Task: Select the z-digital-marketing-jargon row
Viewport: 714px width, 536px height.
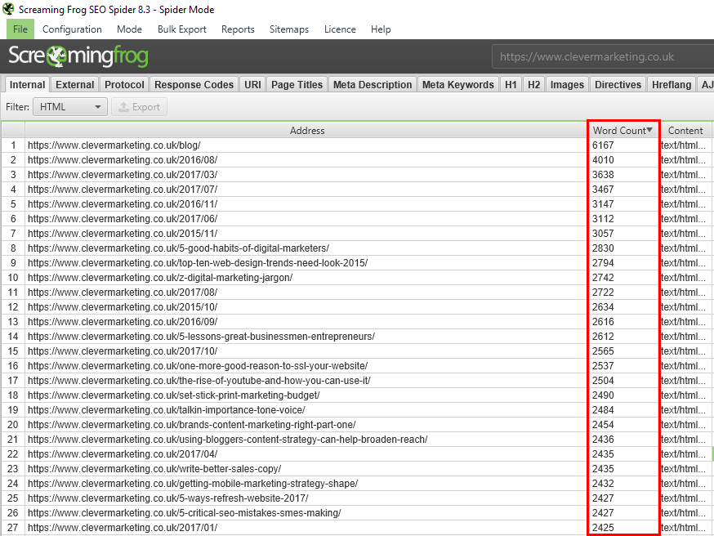Action: tap(306, 277)
